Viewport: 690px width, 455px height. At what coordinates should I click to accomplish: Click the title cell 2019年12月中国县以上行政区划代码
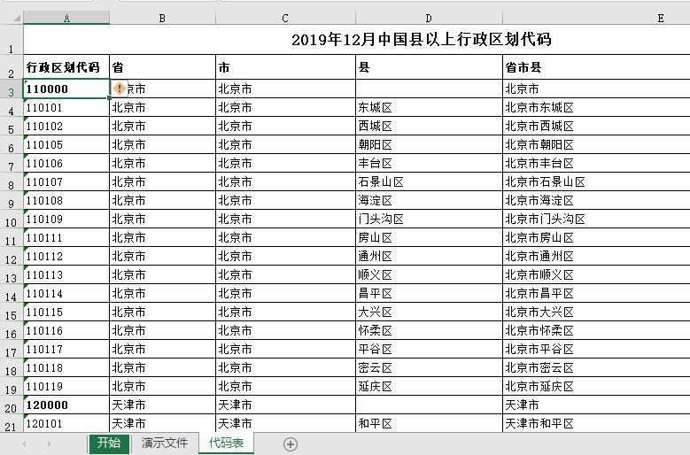421,40
